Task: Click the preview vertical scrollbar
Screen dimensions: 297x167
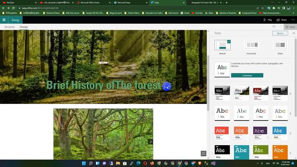Action: click(x=208, y=83)
